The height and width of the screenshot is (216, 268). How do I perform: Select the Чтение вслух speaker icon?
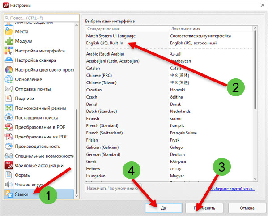(9, 185)
